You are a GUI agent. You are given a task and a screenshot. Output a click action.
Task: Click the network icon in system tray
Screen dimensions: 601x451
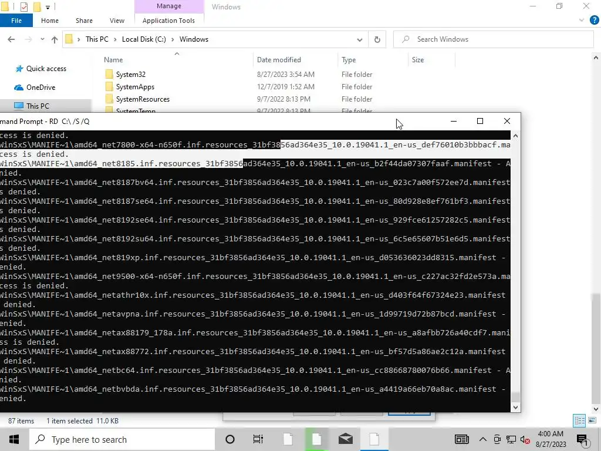coord(511,439)
